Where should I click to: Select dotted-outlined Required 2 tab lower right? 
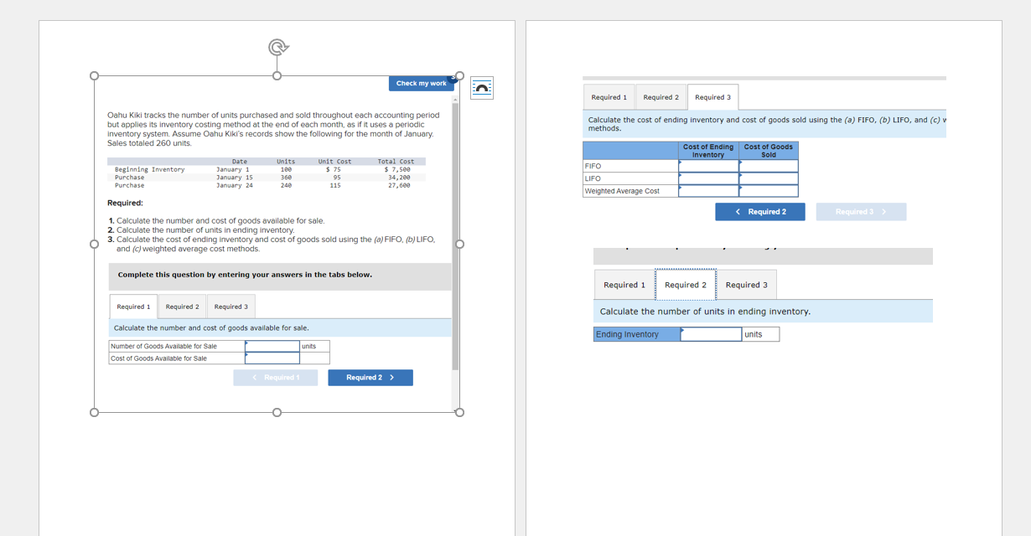[686, 285]
